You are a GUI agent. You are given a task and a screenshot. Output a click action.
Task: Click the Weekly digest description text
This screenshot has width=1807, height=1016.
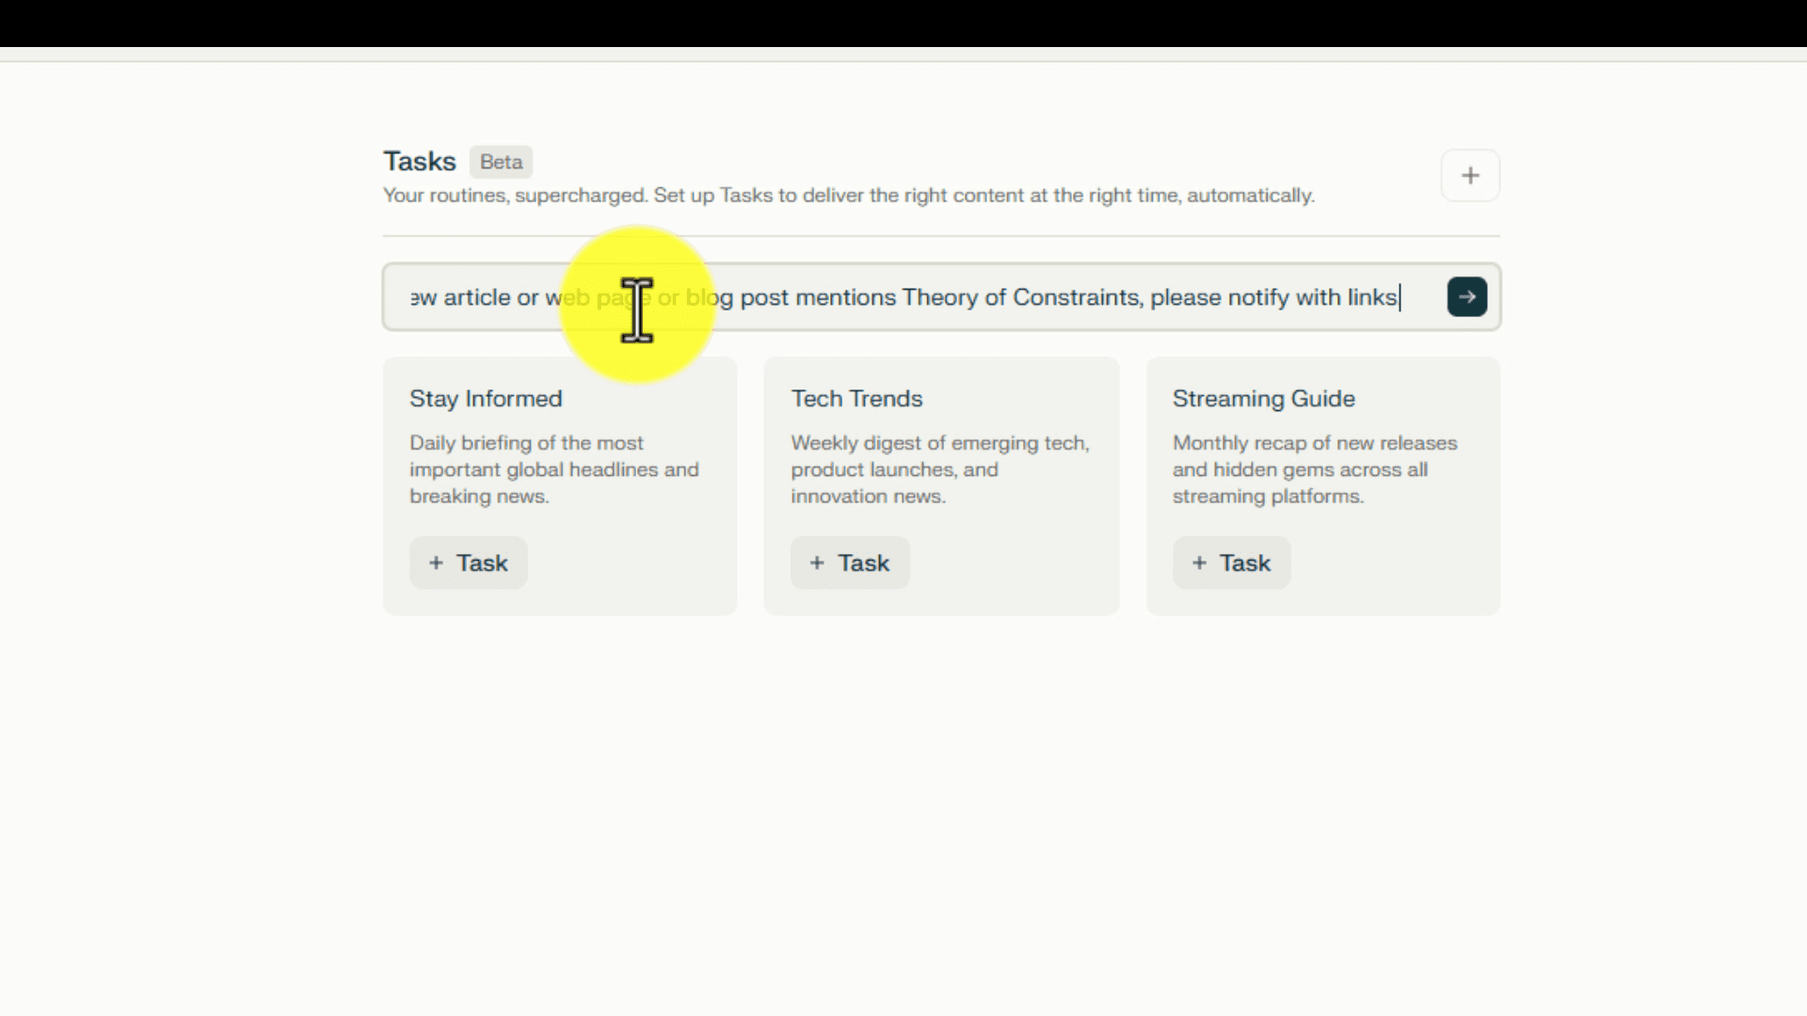(939, 469)
